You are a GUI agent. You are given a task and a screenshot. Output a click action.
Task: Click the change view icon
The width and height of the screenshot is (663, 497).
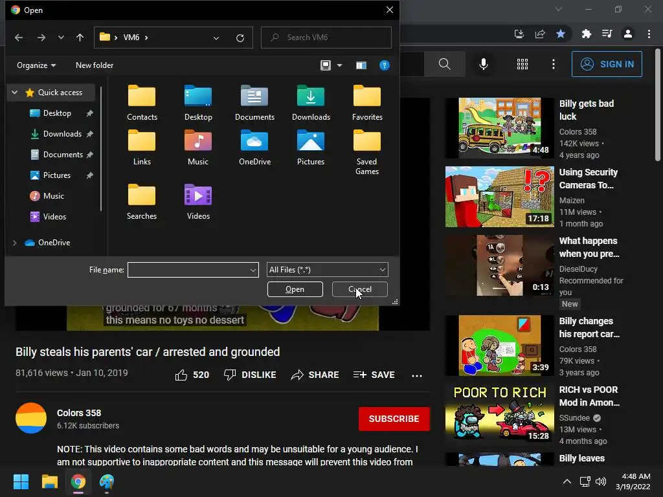[x=326, y=65]
